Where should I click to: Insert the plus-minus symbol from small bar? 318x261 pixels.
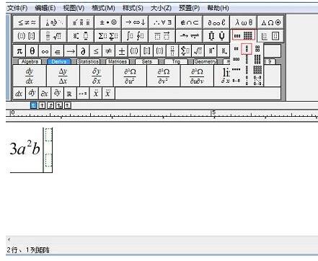[121, 51]
